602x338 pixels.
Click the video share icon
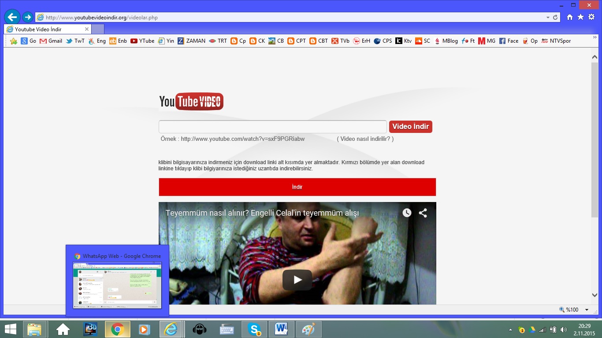point(423,213)
